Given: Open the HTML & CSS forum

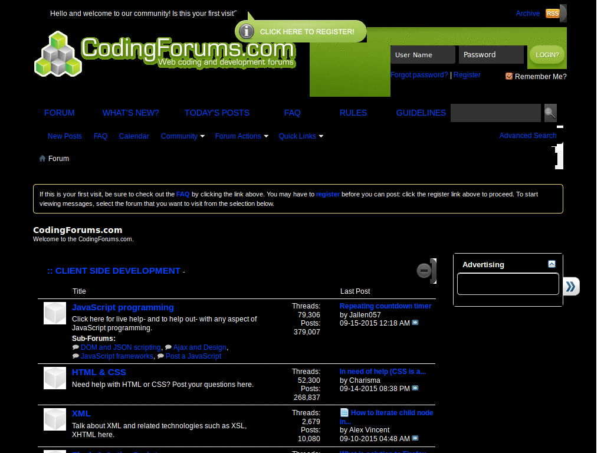Looking at the screenshot, I should coord(99,372).
